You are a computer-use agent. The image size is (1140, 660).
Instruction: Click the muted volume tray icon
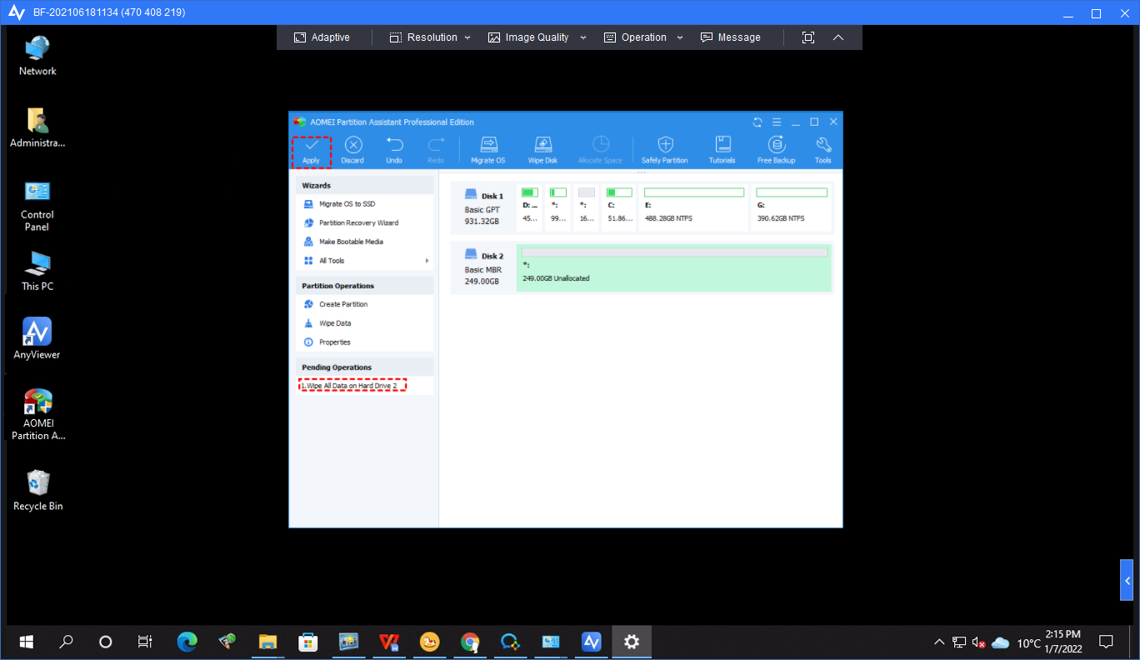(980, 642)
